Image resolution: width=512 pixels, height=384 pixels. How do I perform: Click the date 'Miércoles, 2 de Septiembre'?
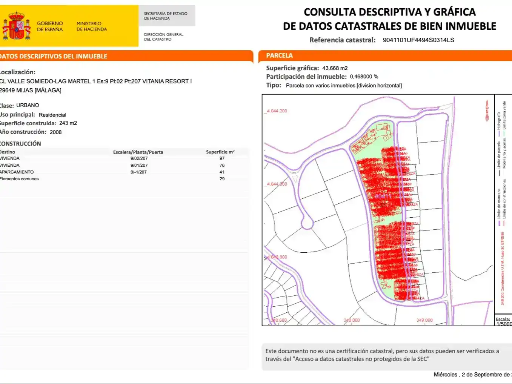coord(473,375)
